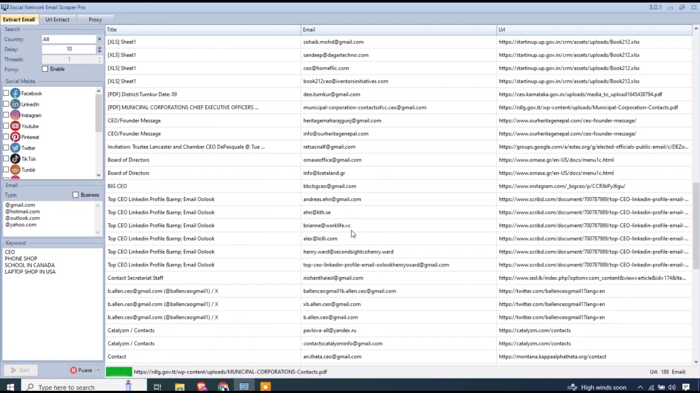This screenshot has width=700, height=393.
Task: Toggle the Business email type checkbox
Action: tap(76, 195)
